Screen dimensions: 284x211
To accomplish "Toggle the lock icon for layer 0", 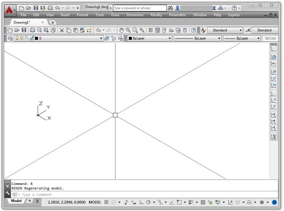I will point(32,38).
